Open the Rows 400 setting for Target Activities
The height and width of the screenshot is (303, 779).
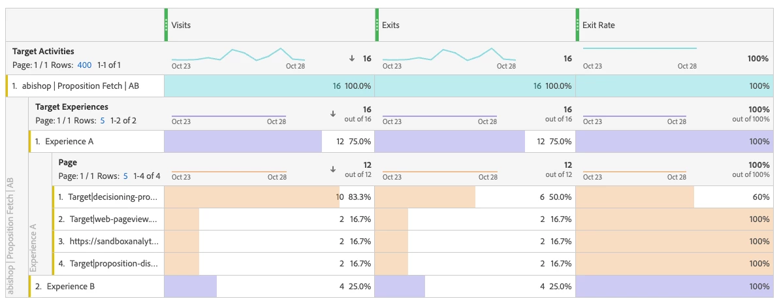pos(85,65)
